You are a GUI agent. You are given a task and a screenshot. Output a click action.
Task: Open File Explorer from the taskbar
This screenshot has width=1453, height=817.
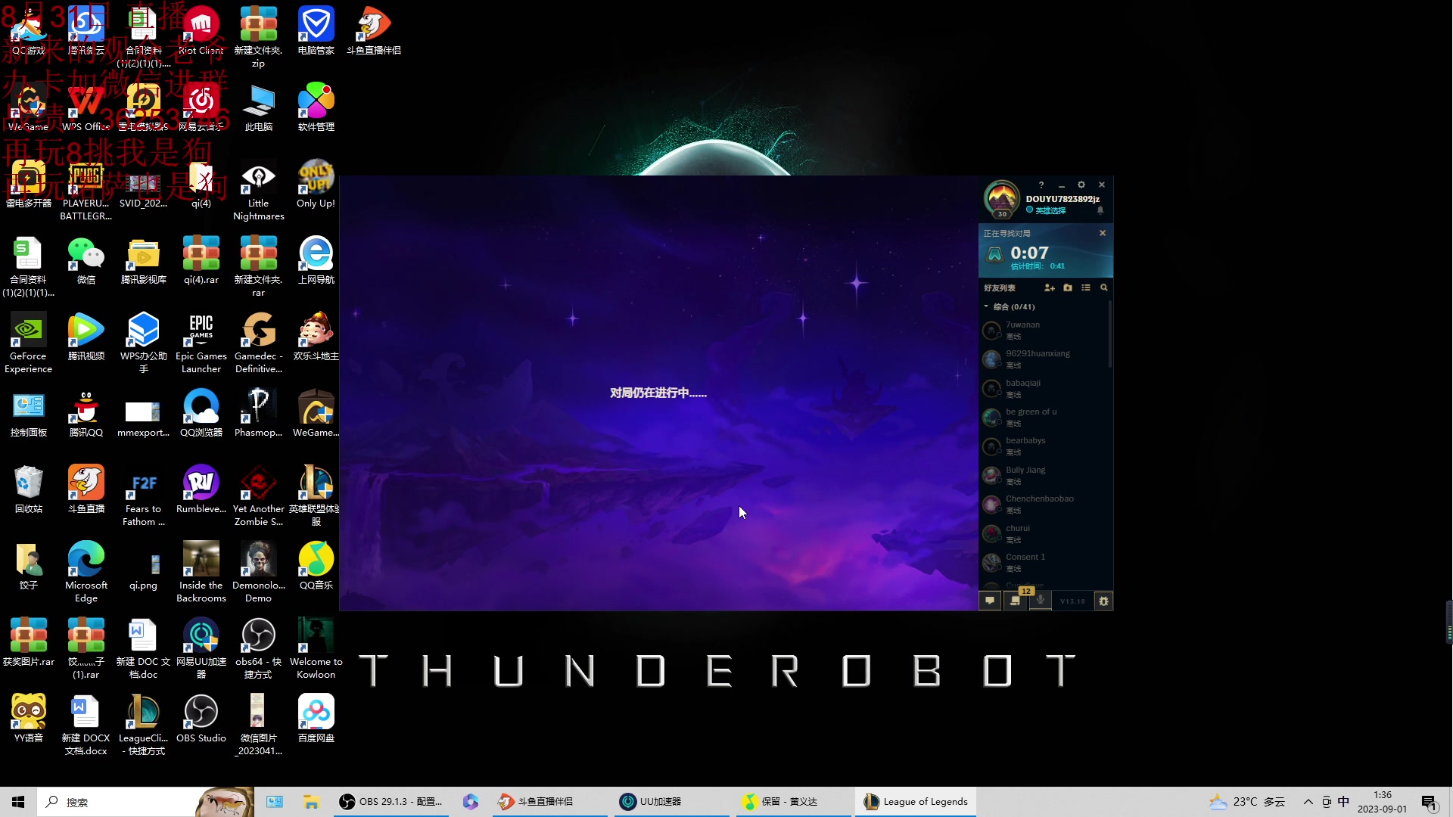click(x=310, y=802)
